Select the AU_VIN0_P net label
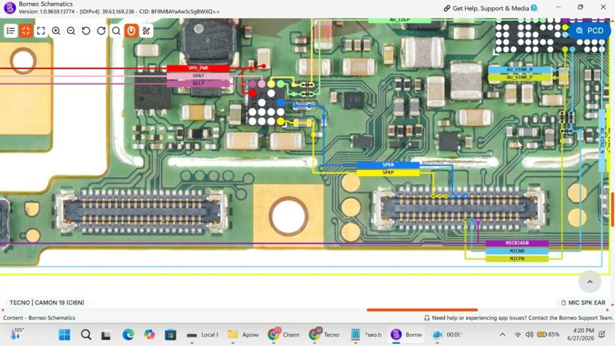The width and height of the screenshot is (615, 346). point(520,77)
